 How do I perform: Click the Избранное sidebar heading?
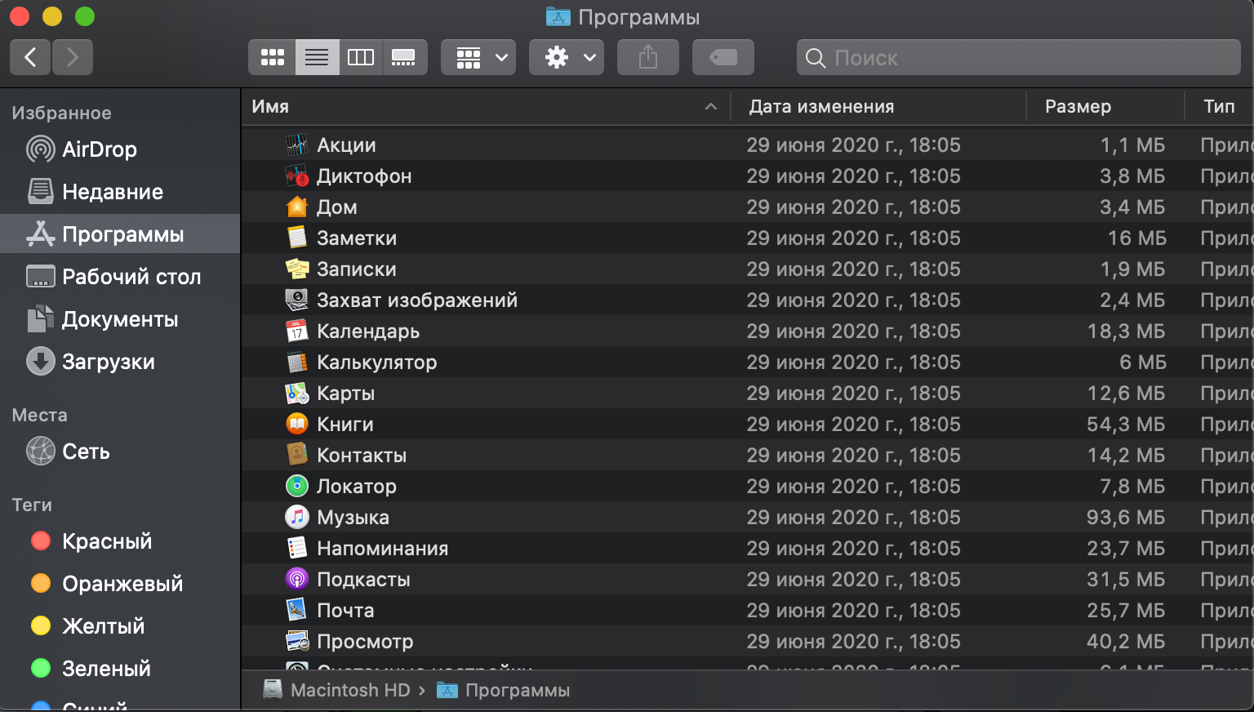[x=61, y=113]
